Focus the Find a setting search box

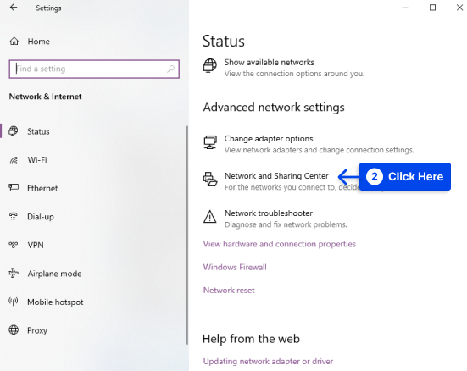94,69
